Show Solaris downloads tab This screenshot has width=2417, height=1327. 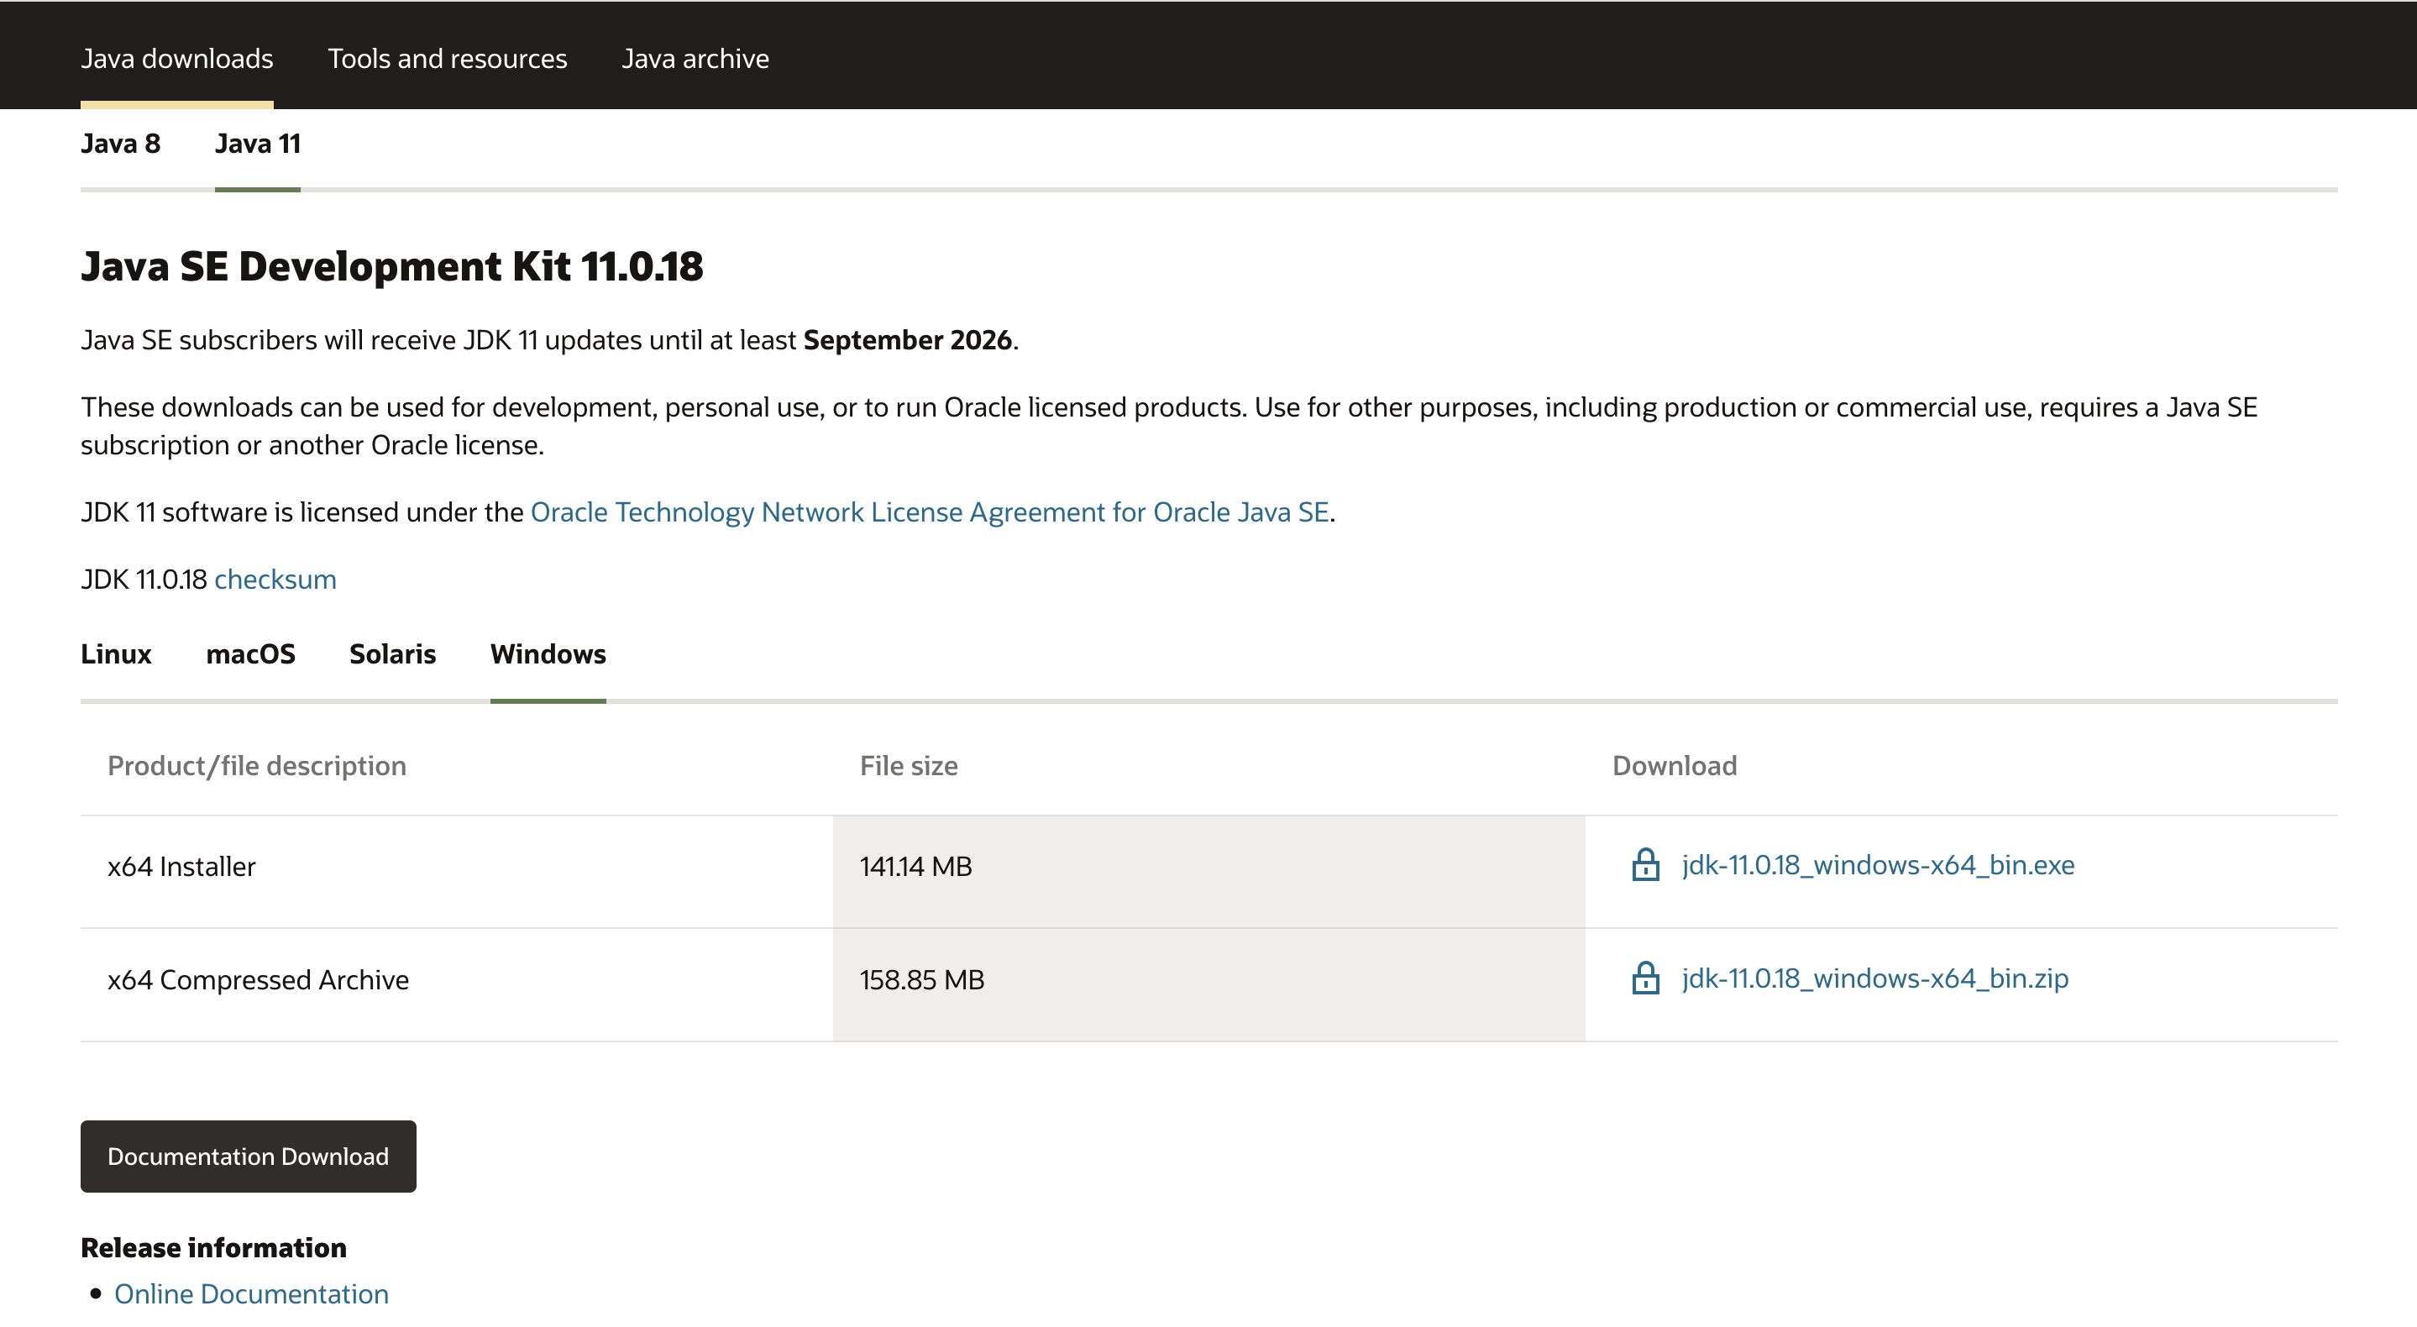tap(392, 654)
